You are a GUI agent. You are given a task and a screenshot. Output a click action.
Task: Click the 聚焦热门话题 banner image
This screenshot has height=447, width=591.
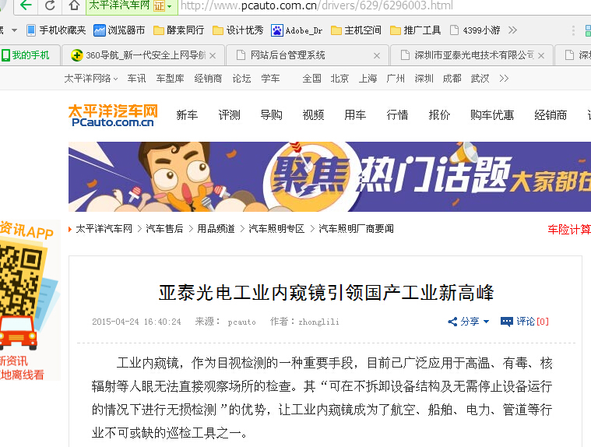click(x=330, y=177)
